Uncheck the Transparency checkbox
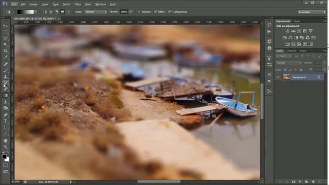Viewport: 329px width, 185px height. (170, 12)
